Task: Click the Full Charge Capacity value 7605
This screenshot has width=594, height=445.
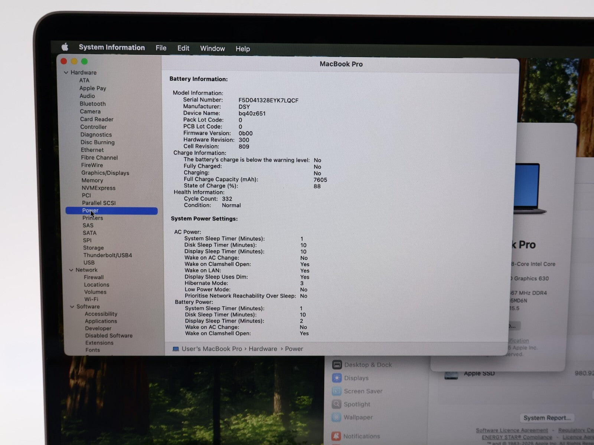Action: (x=320, y=180)
